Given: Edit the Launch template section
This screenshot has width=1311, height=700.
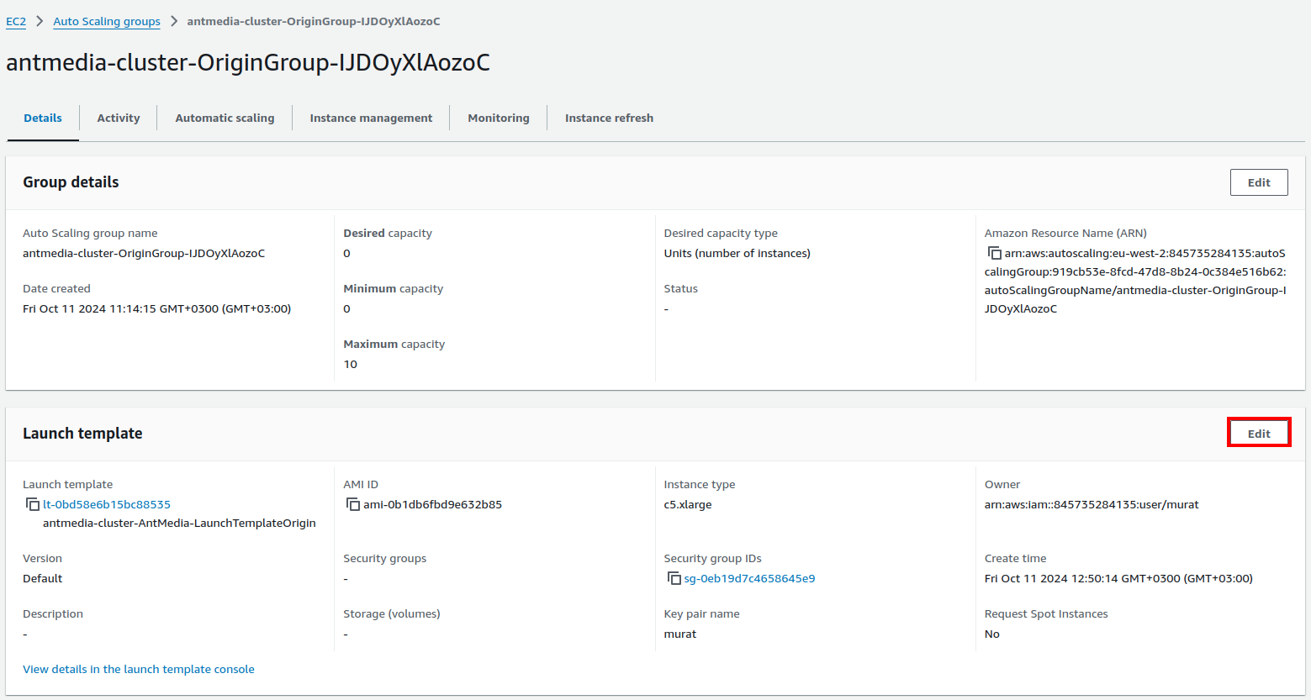Looking at the screenshot, I should [1259, 434].
